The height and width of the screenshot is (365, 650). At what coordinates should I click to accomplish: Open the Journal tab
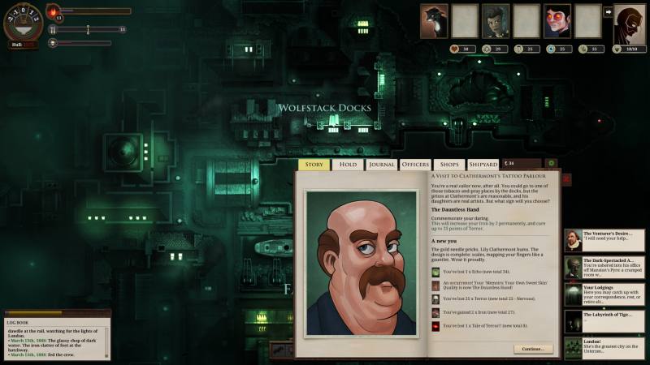(381, 165)
